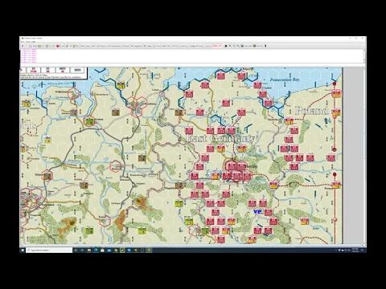Screen dimensions: 386x289
Task: Open the Help menu
Action: 33,42
